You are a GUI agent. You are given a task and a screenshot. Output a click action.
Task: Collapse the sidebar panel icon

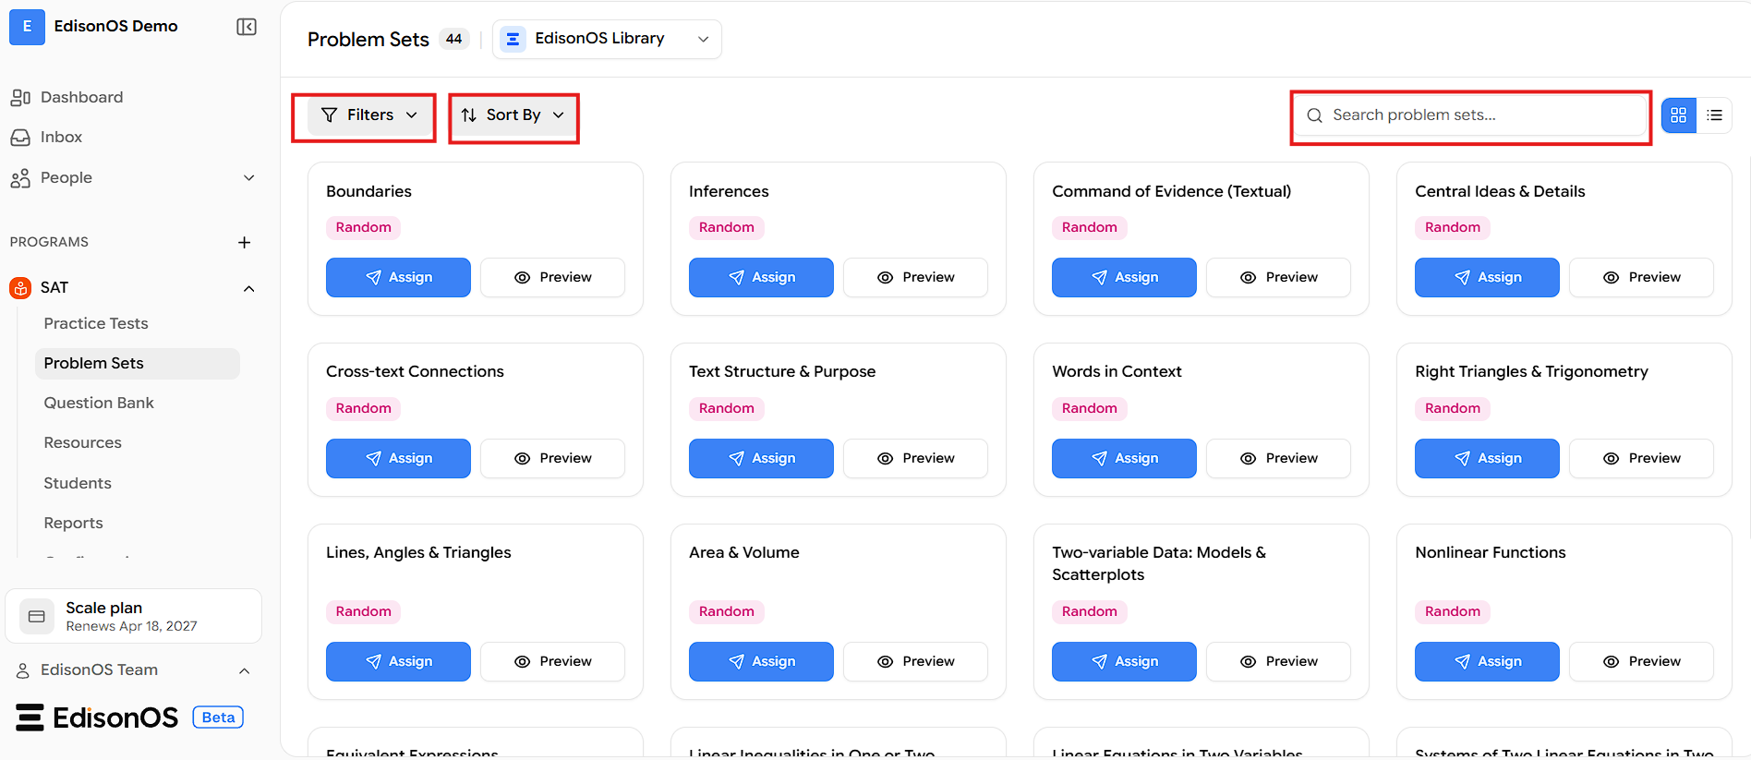[x=247, y=27]
